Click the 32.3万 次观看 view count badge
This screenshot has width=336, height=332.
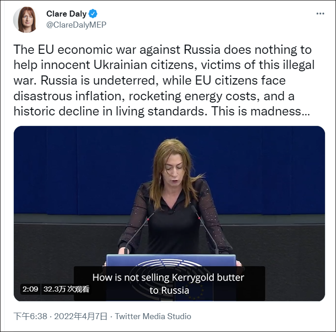[x=66, y=289]
